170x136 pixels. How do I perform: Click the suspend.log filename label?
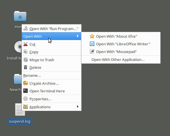point(20,122)
